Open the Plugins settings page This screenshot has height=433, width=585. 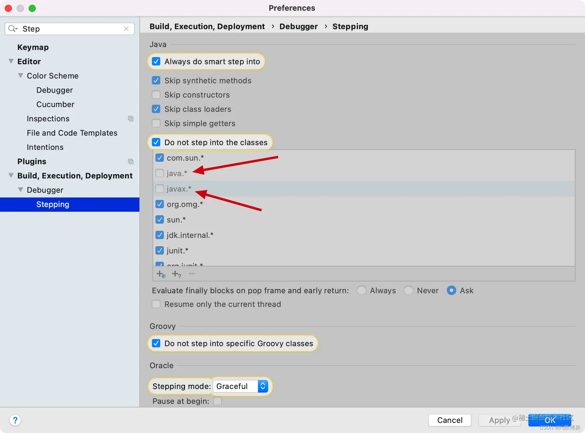32,161
